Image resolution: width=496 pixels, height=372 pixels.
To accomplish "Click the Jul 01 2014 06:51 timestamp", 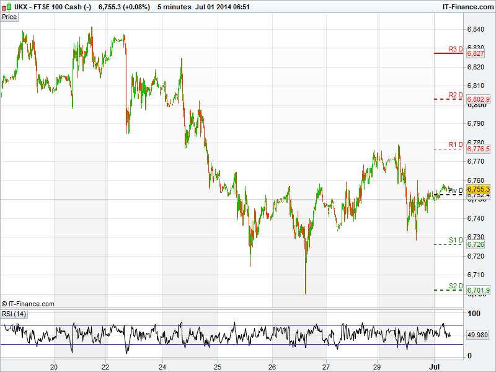I will pos(222,6).
